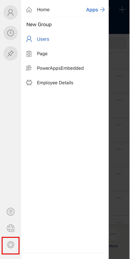Screen dimensions: 130x259
Task: Open Settings gear icon
Action: (x=10, y=245)
